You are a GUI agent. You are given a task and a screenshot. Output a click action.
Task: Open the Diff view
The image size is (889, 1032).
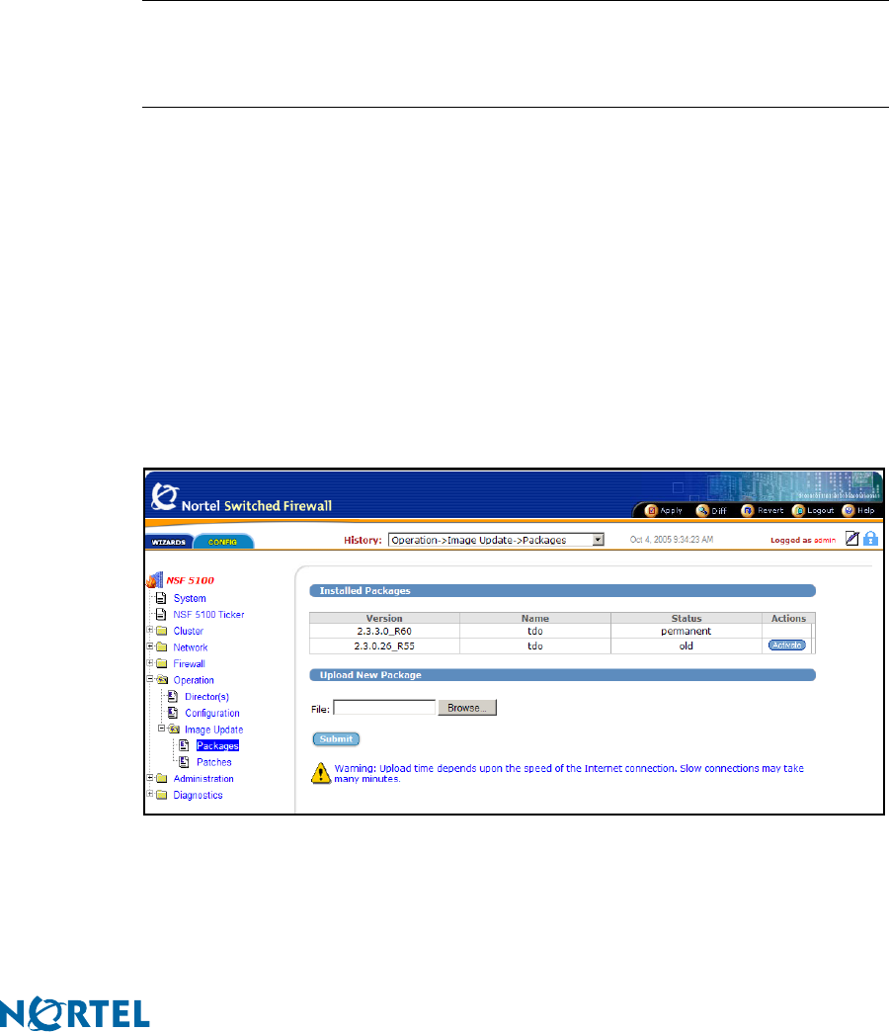tap(711, 511)
